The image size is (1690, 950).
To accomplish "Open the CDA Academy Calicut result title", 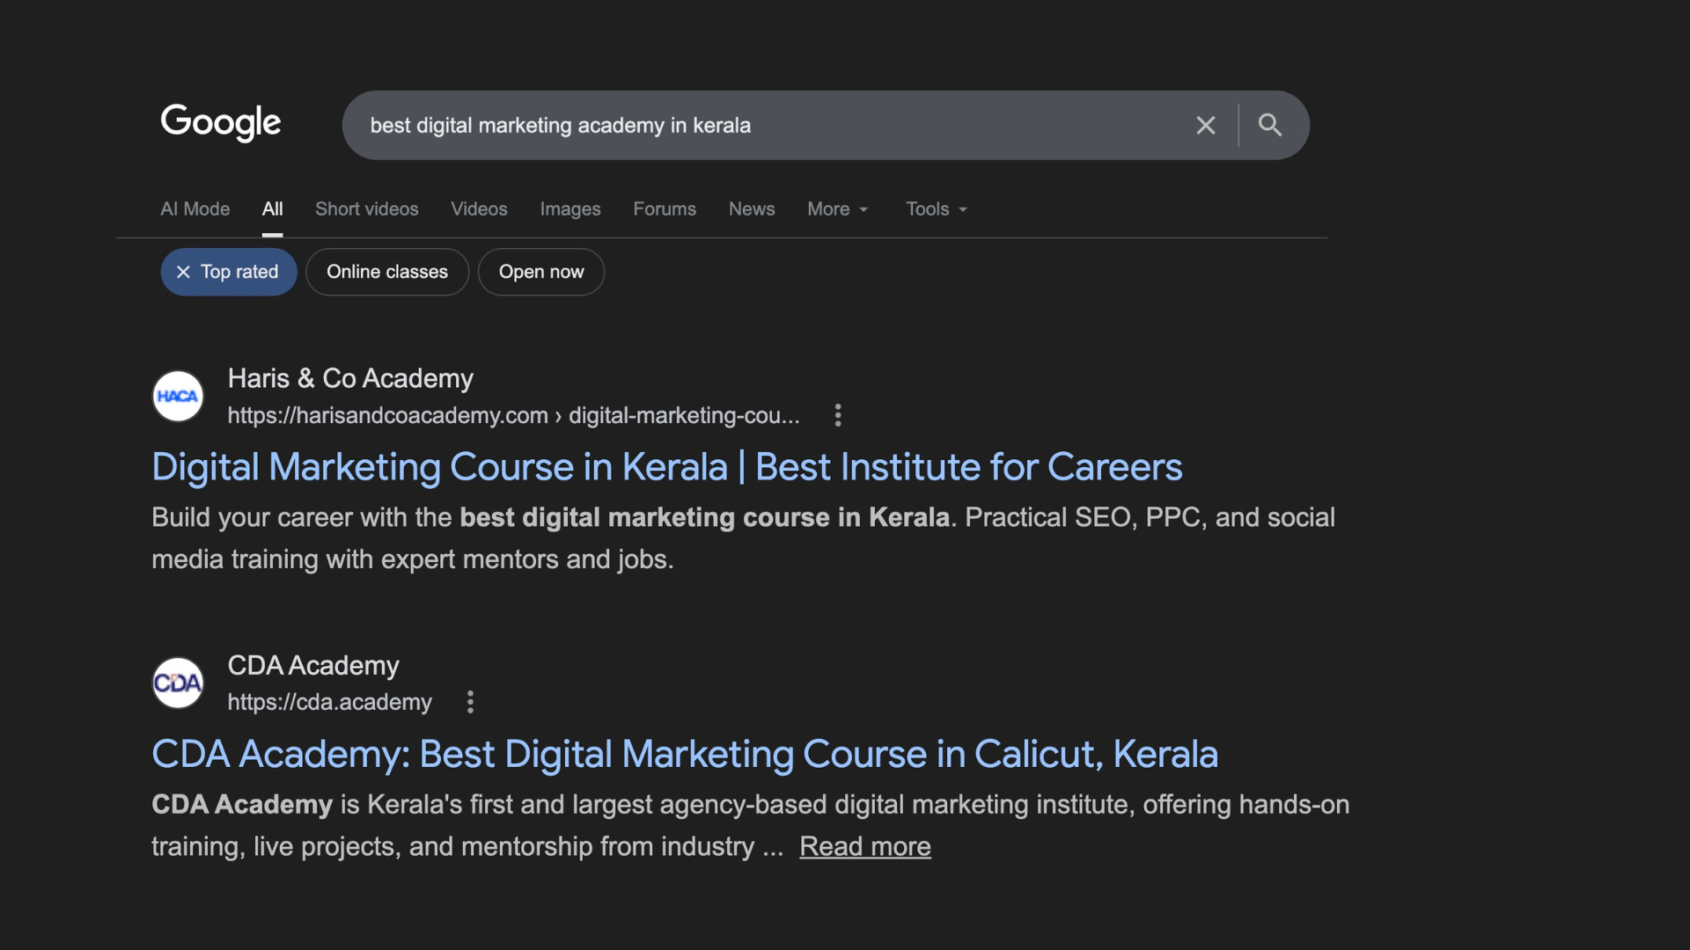I will coord(684,755).
